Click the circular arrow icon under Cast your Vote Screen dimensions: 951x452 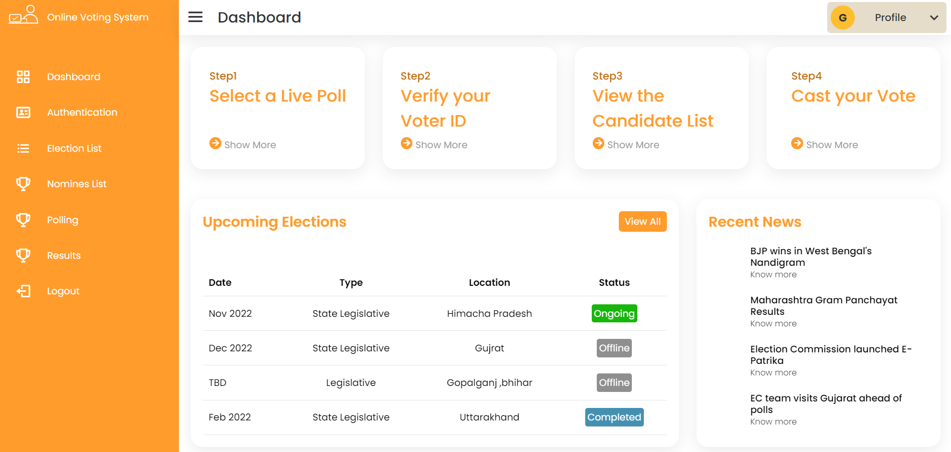tap(797, 143)
